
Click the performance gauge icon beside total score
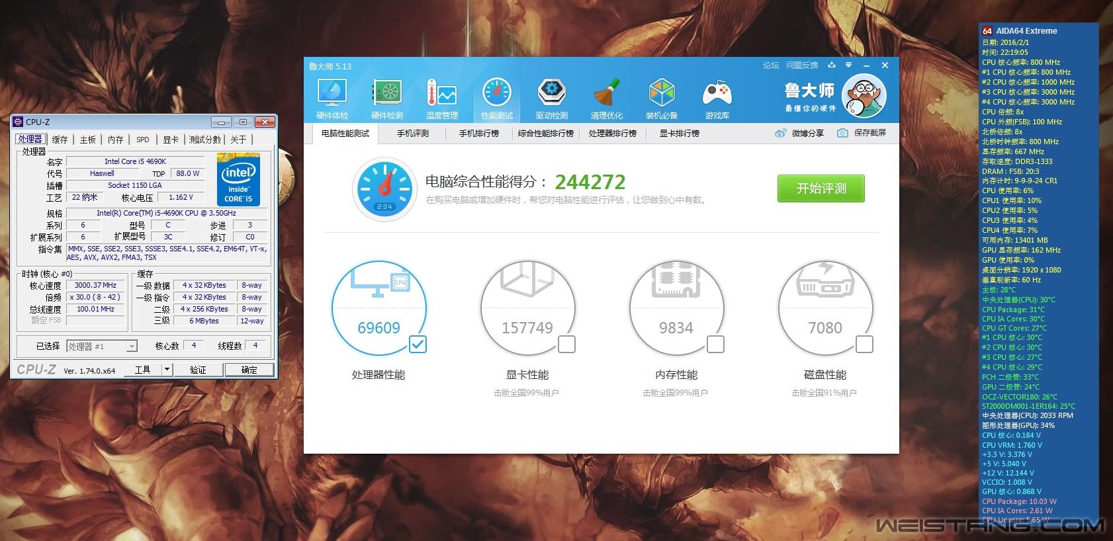click(385, 188)
